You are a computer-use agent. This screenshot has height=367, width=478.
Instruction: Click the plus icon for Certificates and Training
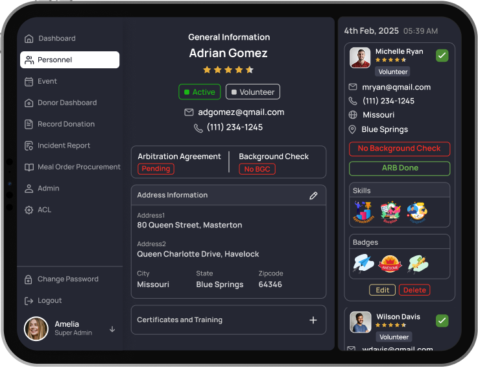click(x=313, y=320)
